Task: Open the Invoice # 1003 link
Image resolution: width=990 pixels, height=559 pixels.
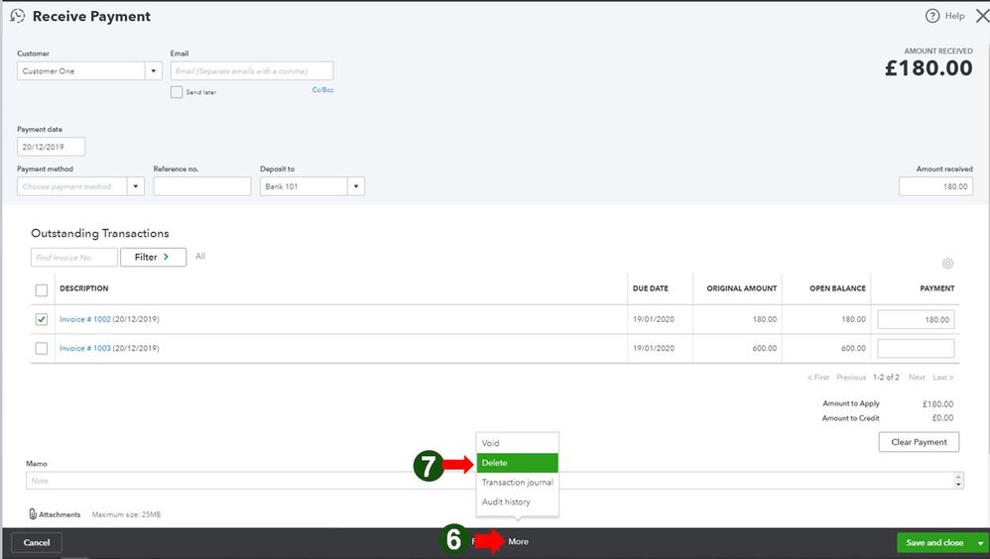Action: click(x=85, y=348)
